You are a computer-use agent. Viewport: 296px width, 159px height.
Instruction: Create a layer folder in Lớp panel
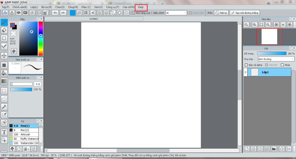coord(273,149)
